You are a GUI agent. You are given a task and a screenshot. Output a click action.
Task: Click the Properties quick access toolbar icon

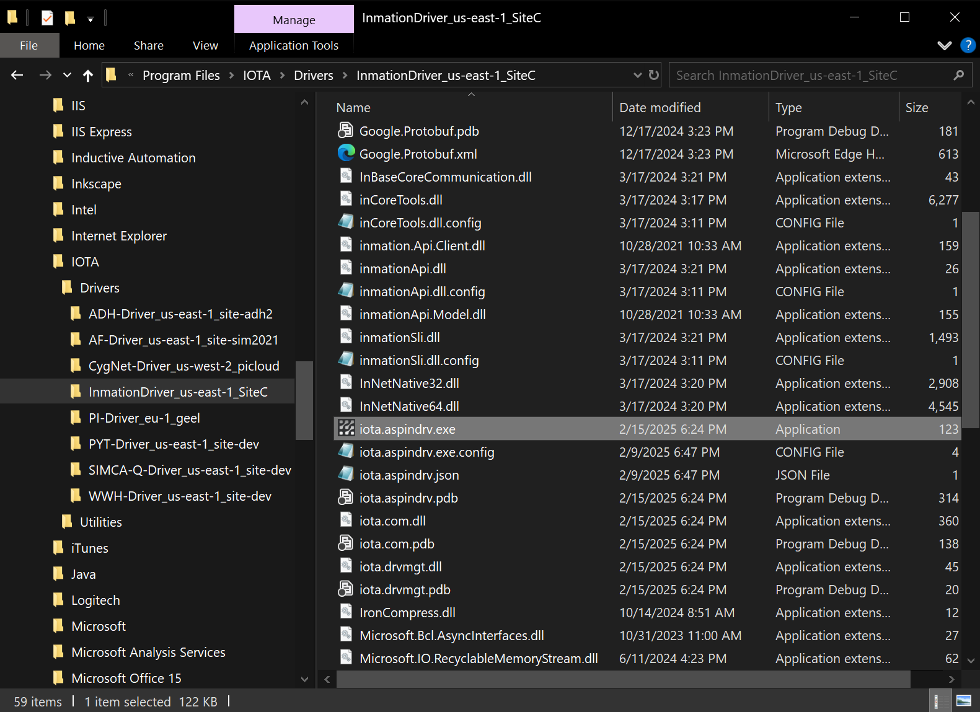[47, 18]
